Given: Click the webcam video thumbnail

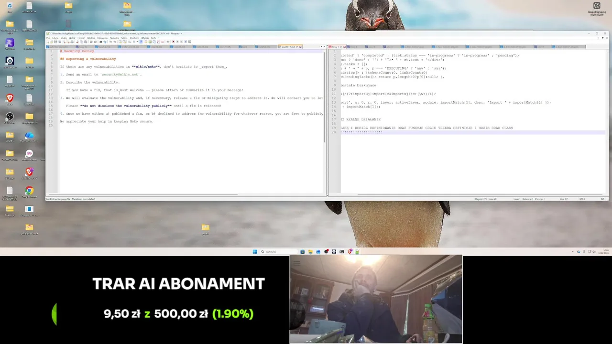Looking at the screenshot, I should 376,299.
